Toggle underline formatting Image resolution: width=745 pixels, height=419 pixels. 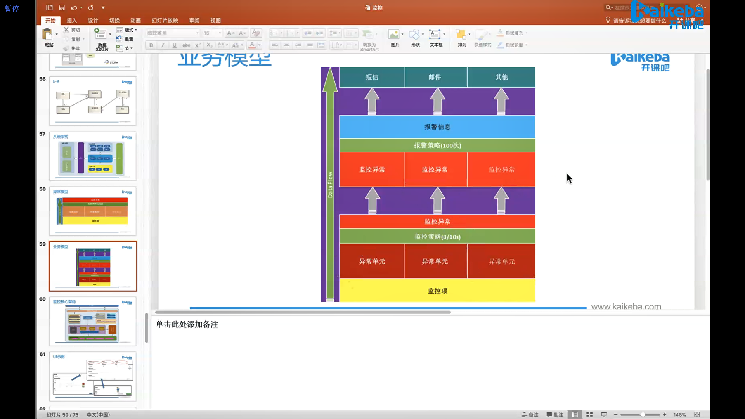(x=174, y=45)
